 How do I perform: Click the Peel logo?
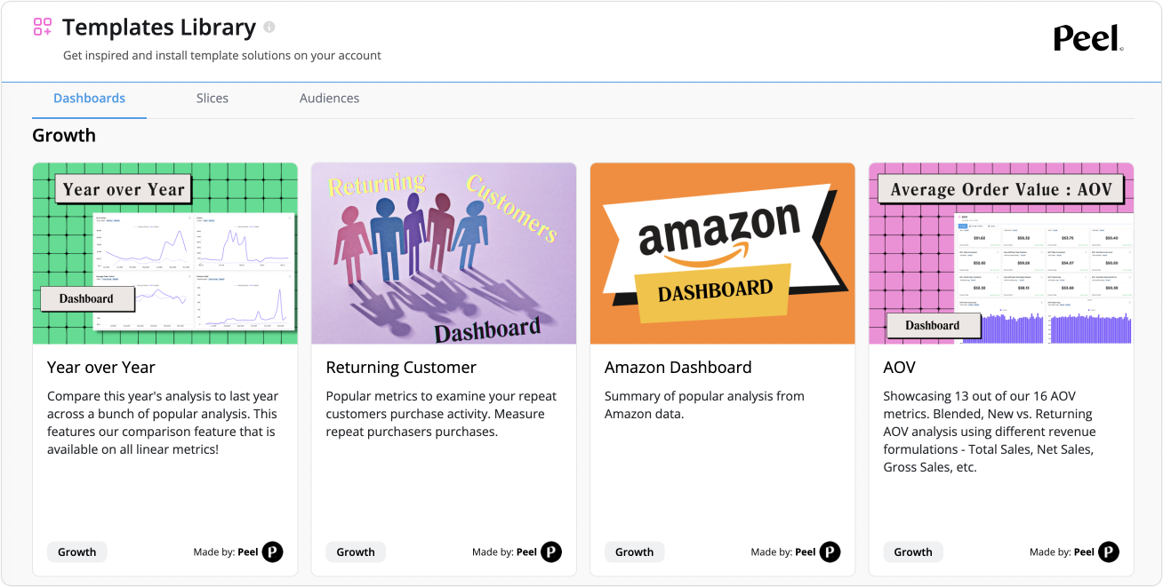(1088, 37)
